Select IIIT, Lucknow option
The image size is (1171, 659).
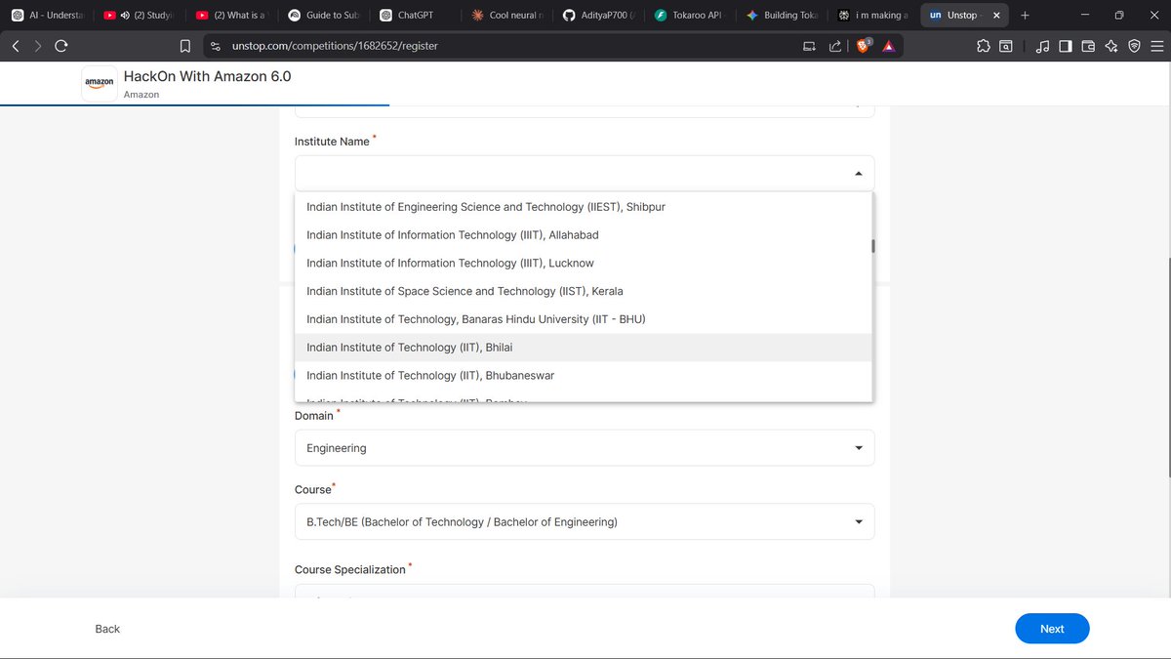(x=584, y=264)
